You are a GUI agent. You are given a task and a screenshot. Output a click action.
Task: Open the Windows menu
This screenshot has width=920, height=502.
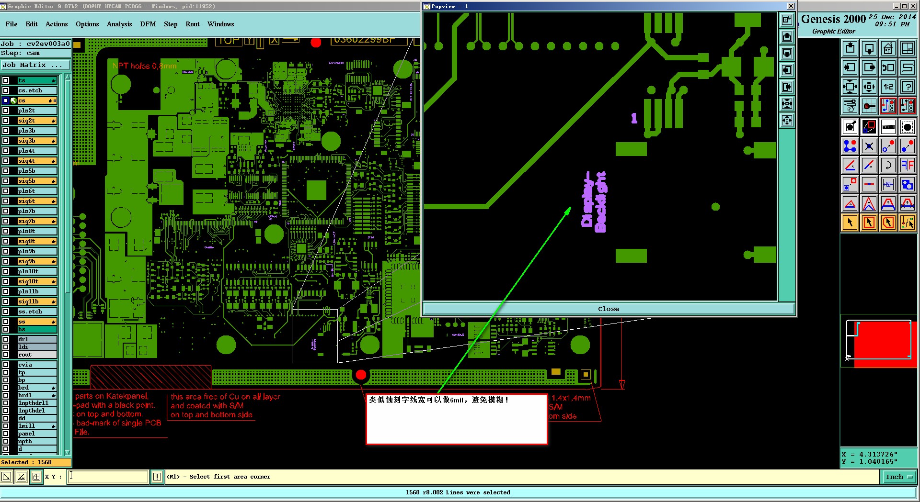pyautogui.click(x=221, y=24)
